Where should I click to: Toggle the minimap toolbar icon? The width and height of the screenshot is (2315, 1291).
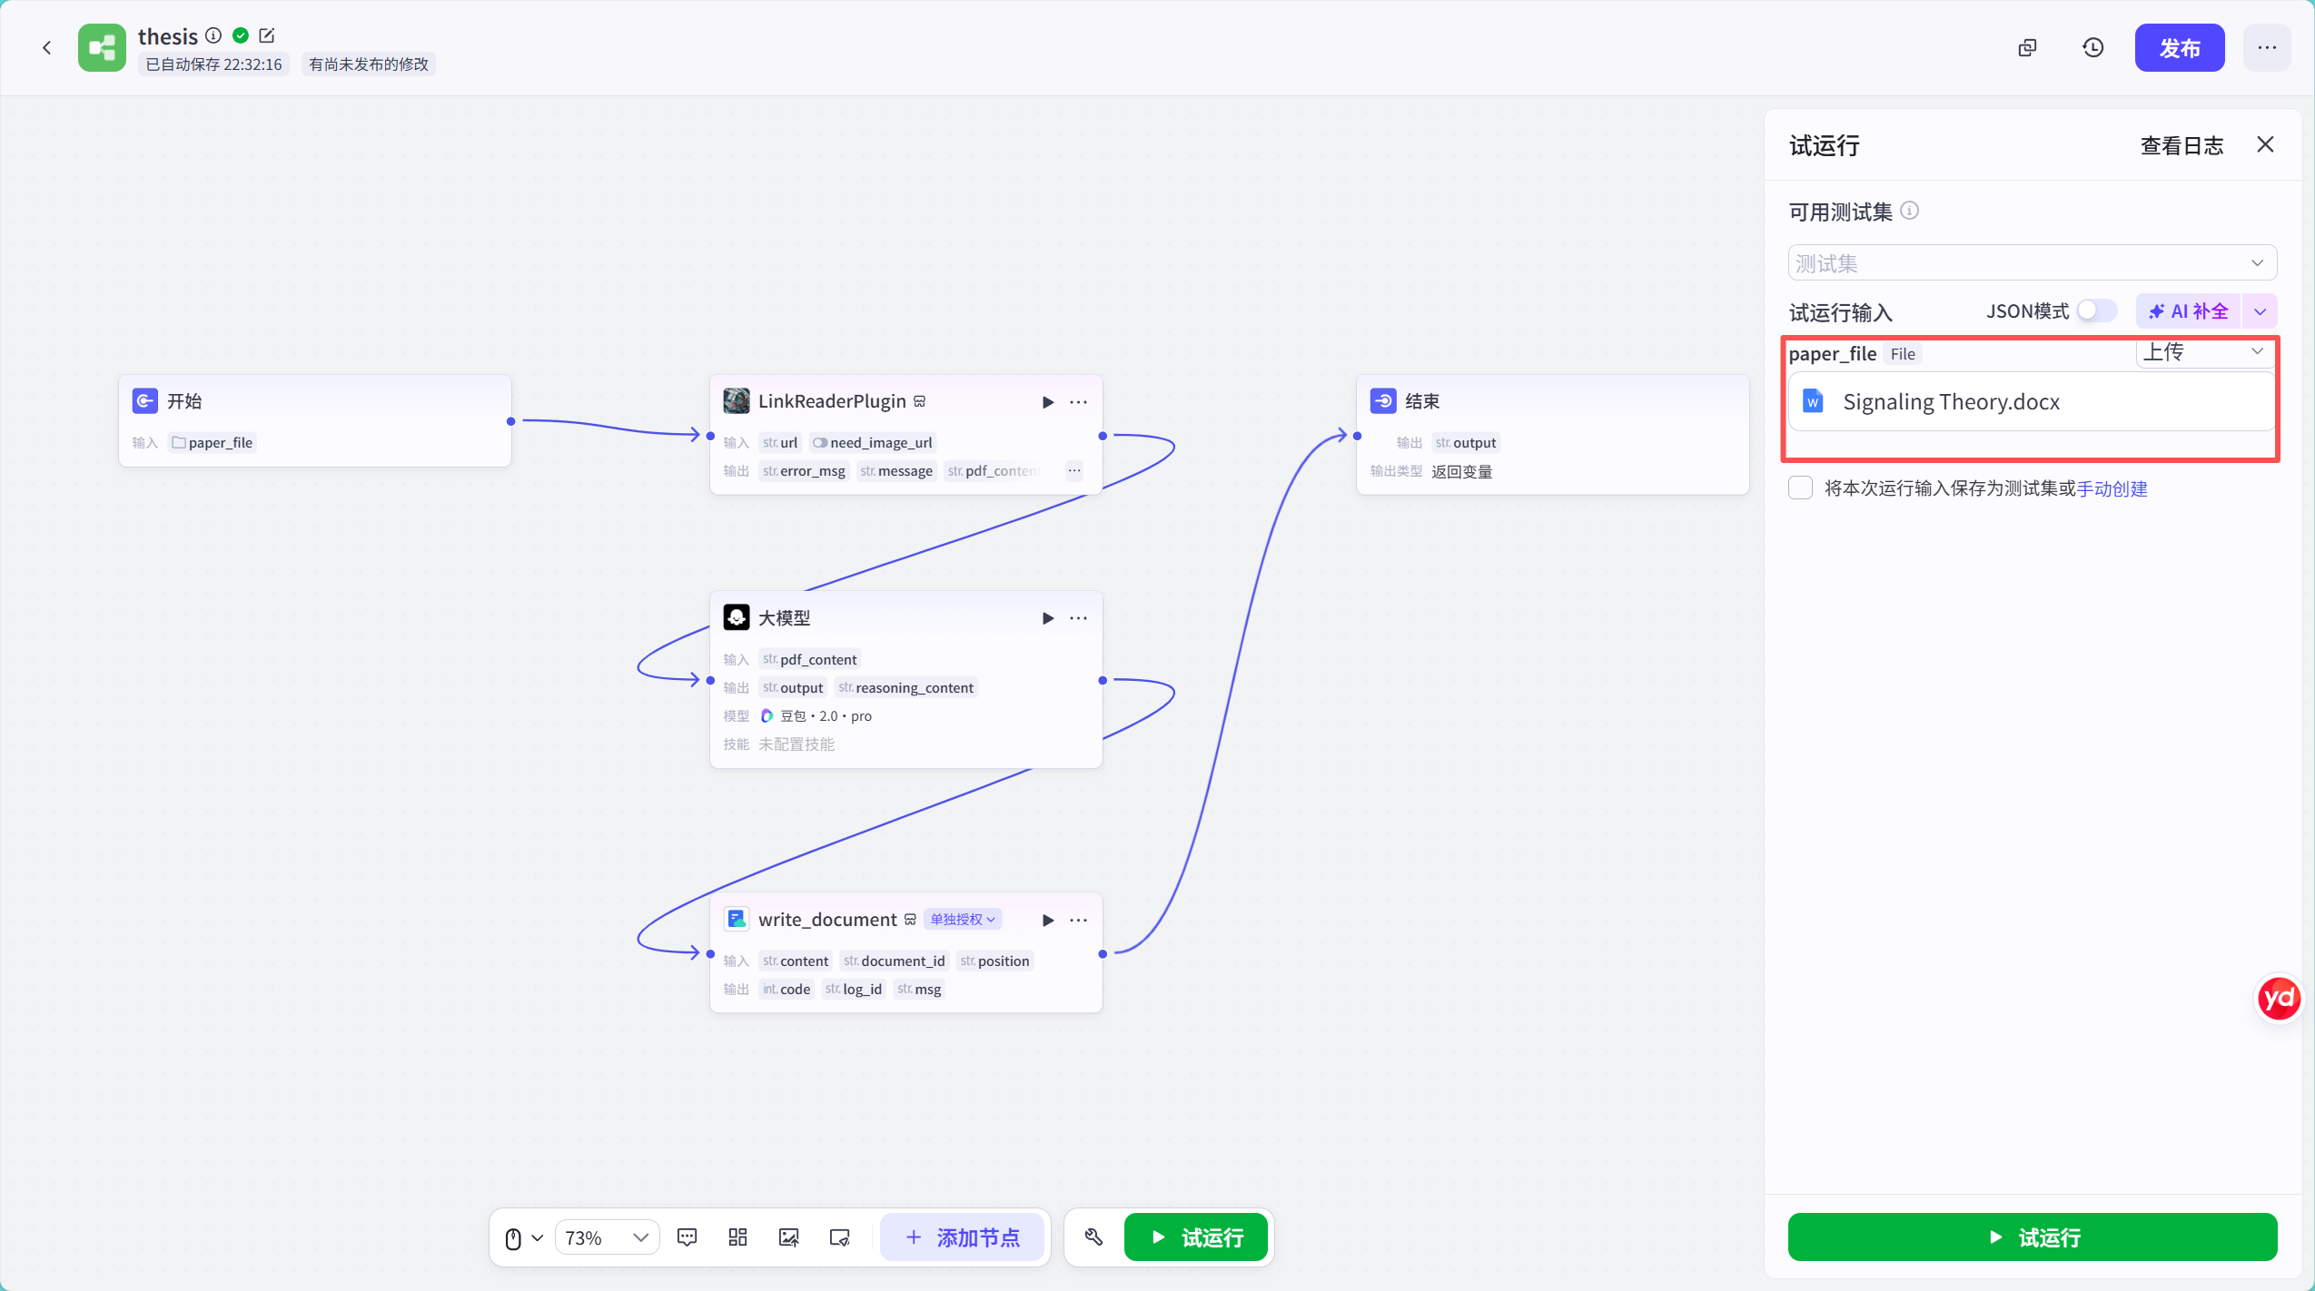click(x=839, y=1237)
